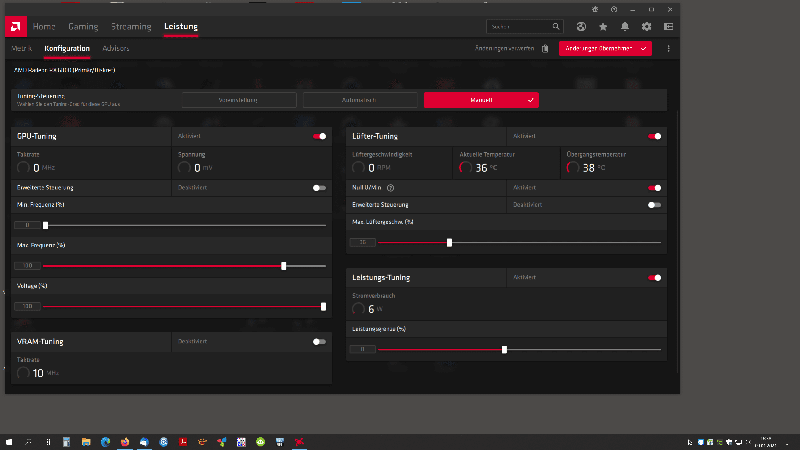800x450 pixels.
Task: Open the Metrik sub-tab
Action: point(21,48)
